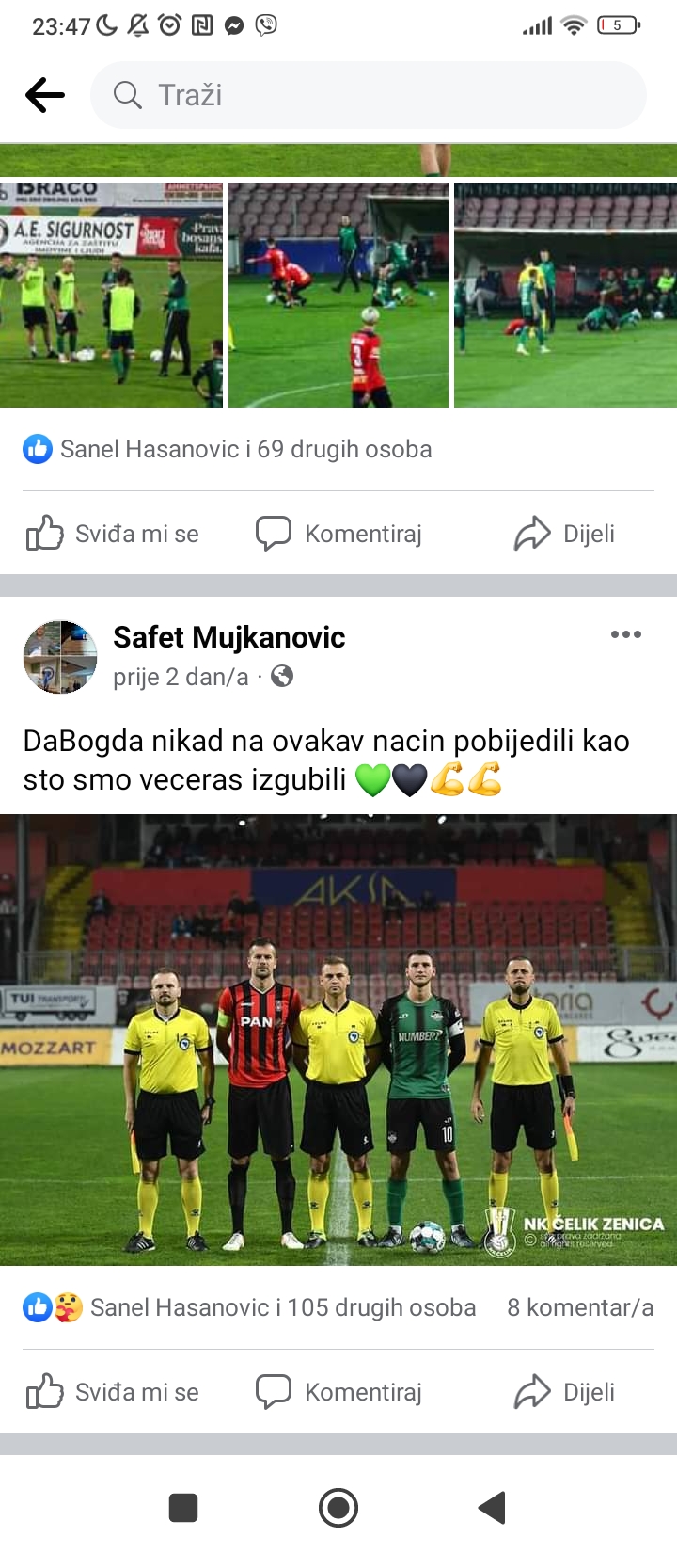The width and height of the screenshot is (677, 1553).
Task: Comment on Safet's post via Komentiraj
Action: 338,1391
